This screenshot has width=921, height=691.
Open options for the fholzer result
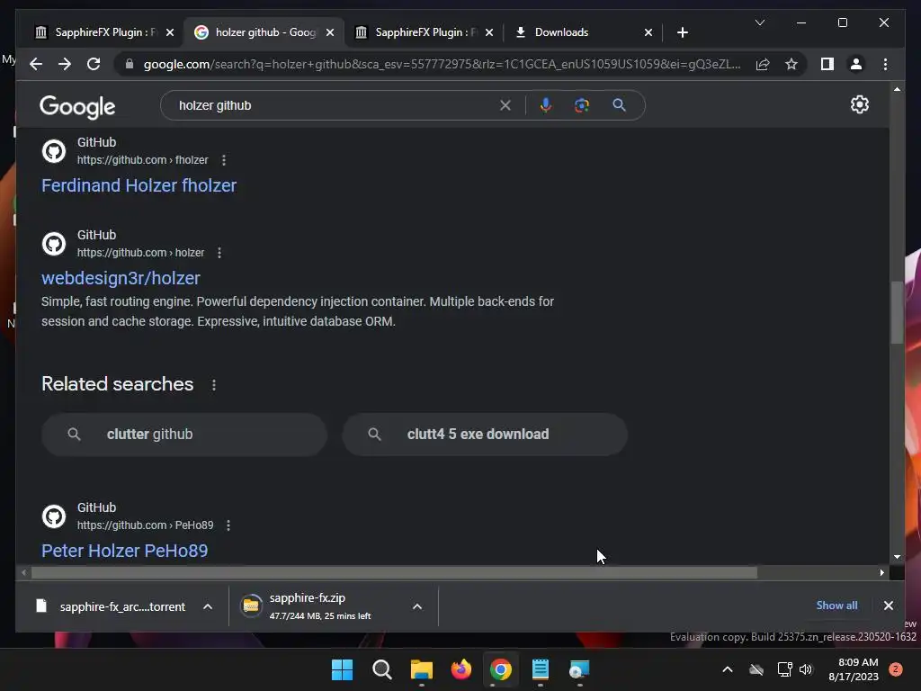(x=224, y=160)
